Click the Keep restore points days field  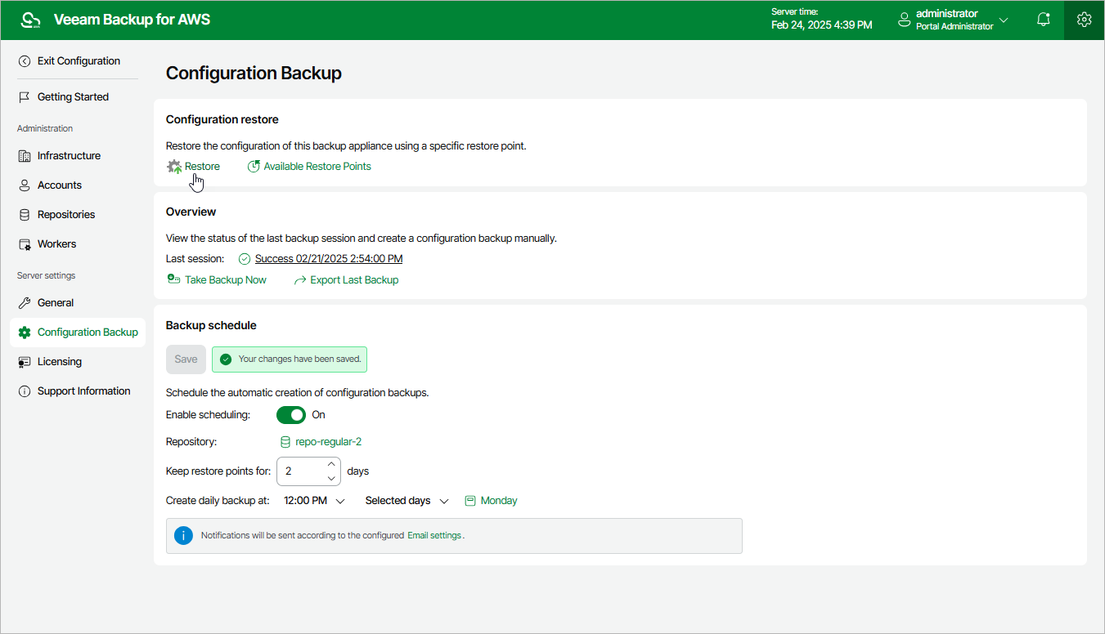(x=300, y=471)
